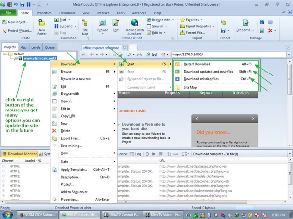Image resolution: width=293 pixels, height=219 pixels.
Task: Click Export Files in context menu
Action: (x=70, y=138)
